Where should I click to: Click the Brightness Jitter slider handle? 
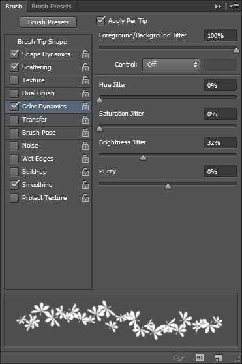143,158
